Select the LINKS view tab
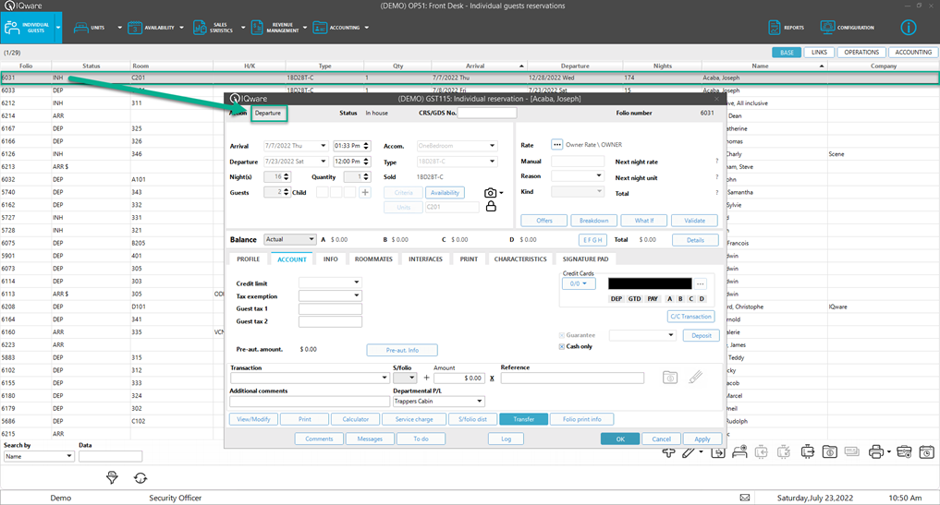The image size is (940, 505). [819, 52]
